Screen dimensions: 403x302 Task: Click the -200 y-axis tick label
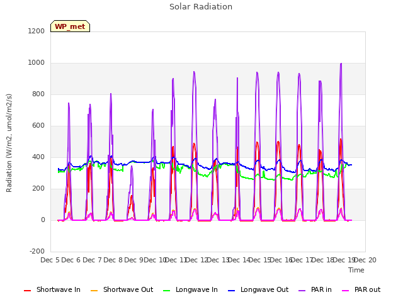[x=37, y=251]
